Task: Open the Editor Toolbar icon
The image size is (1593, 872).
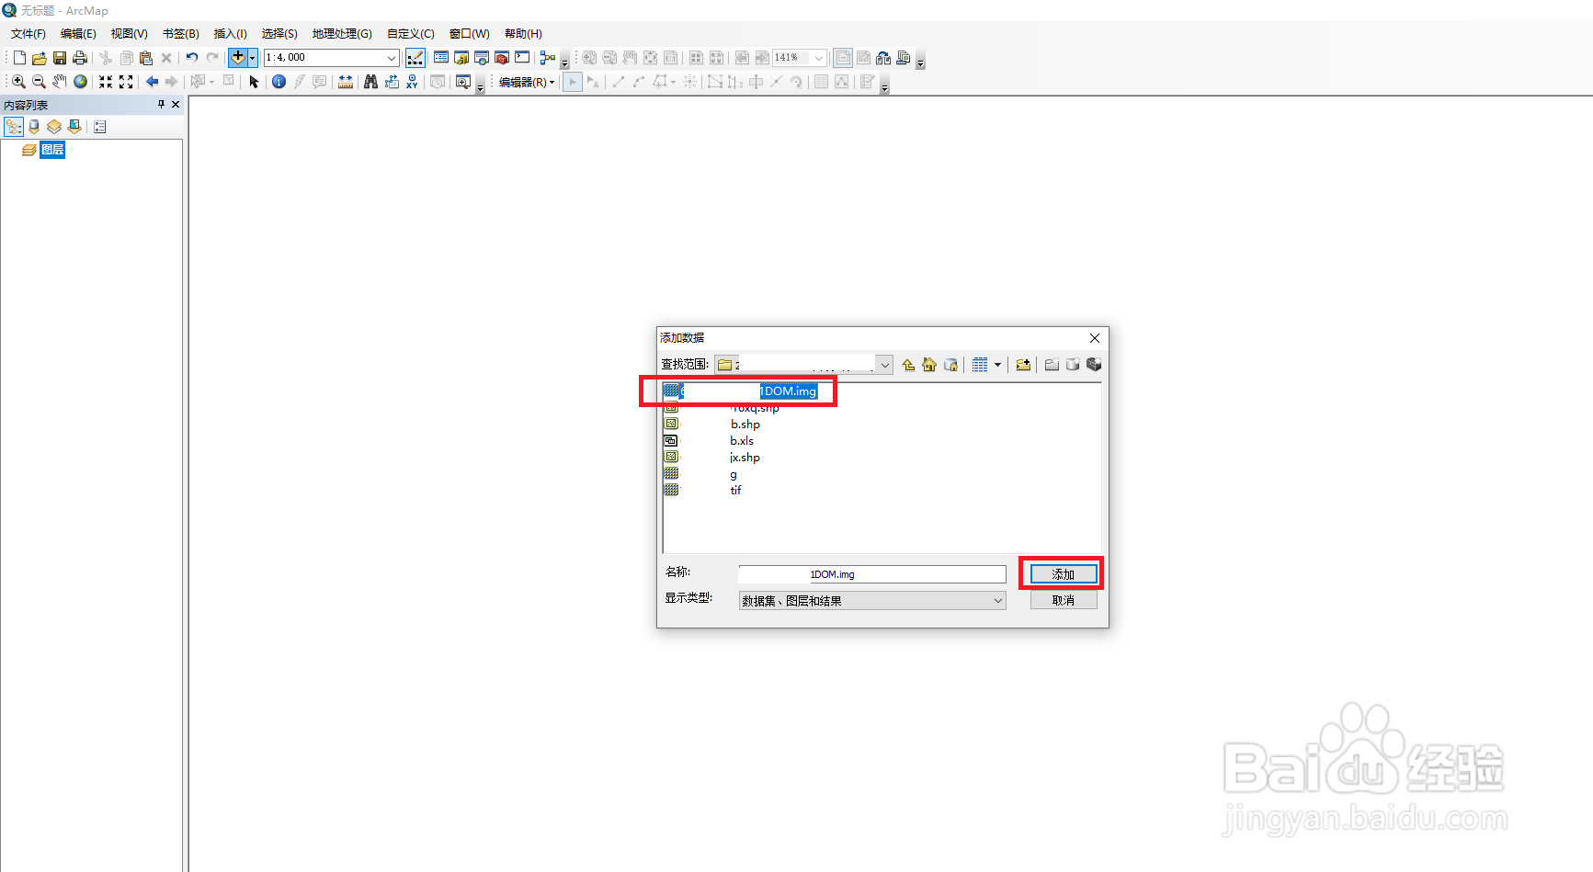Action: 415,58
